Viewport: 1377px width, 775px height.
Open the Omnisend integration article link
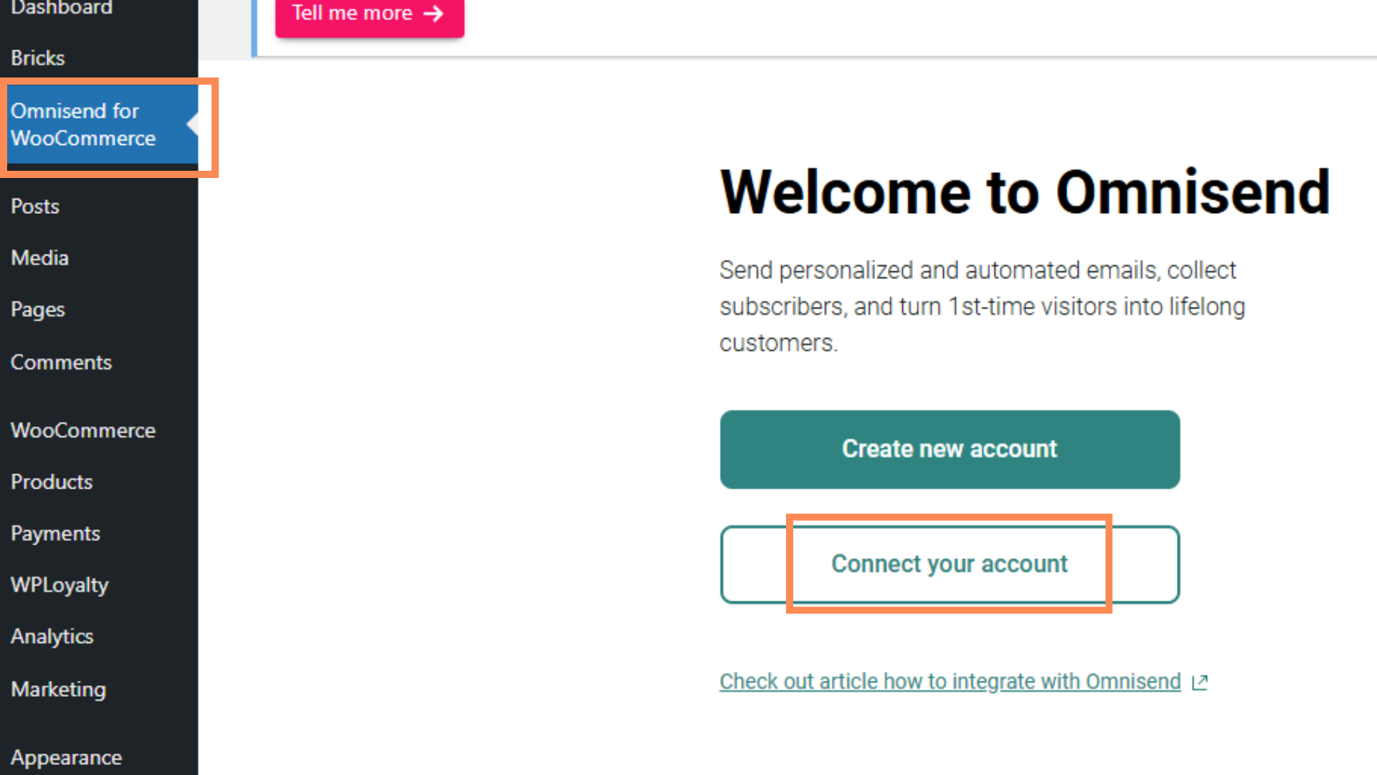pyautogui.click(x=950, y=682)
